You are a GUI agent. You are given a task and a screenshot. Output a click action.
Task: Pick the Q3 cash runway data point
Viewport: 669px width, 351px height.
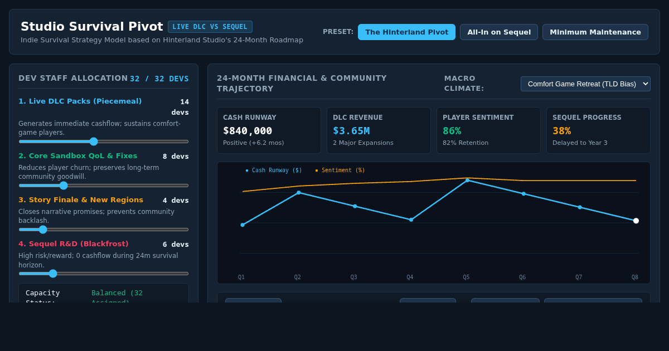[x=355, y=206]
